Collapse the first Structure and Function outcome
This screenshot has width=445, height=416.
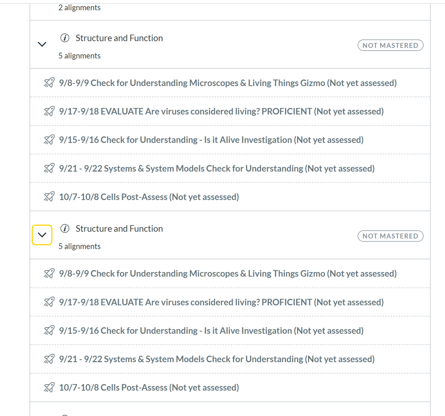point(42,44)
